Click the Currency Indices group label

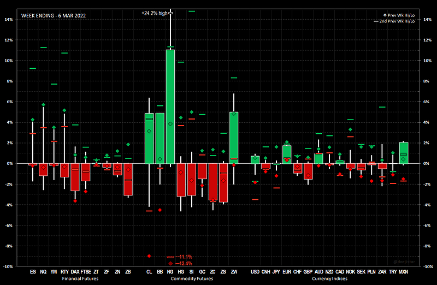[x=329, y=278]
